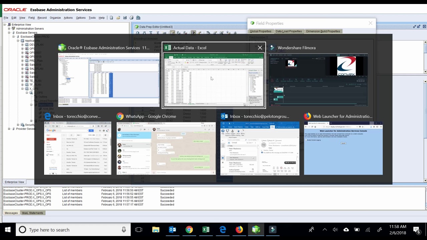The image size is (427, 240).
Task: Open the Tools menu
Action: [92, 18]
